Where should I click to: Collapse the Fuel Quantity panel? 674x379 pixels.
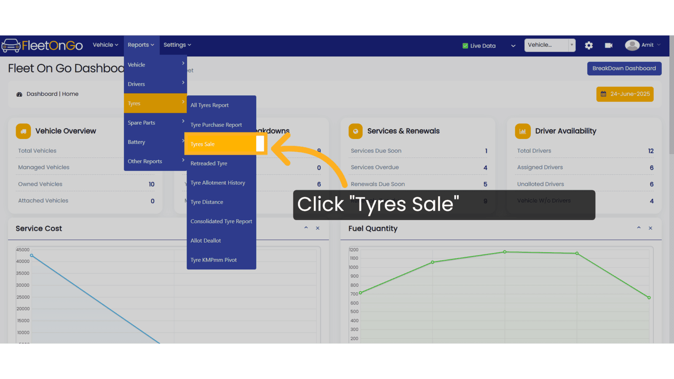(x=639, y=228)
